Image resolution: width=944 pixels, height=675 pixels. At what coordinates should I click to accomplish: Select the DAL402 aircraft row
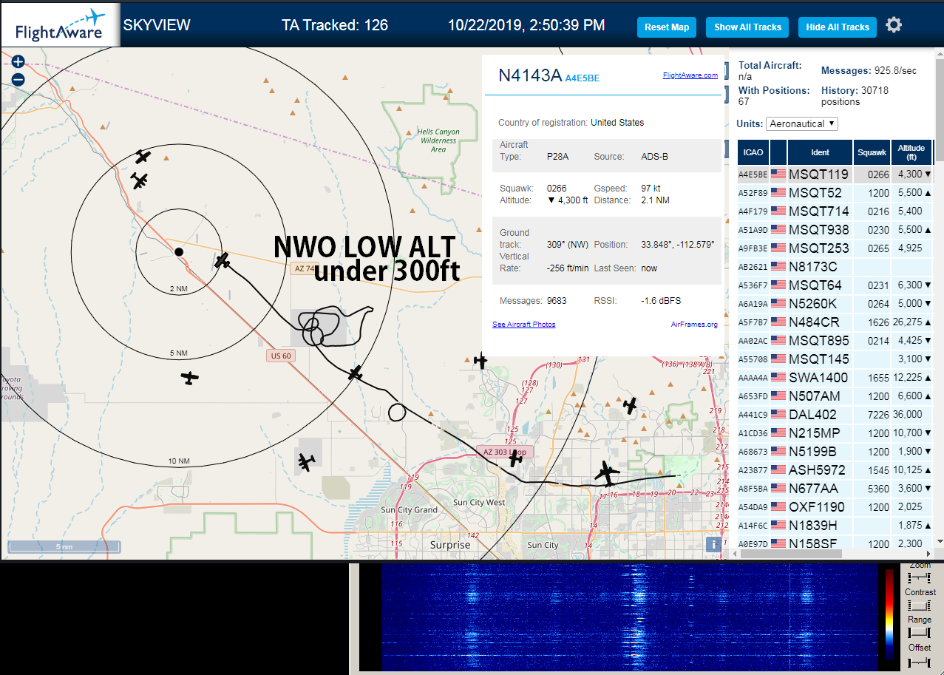(x=835, y=415)
